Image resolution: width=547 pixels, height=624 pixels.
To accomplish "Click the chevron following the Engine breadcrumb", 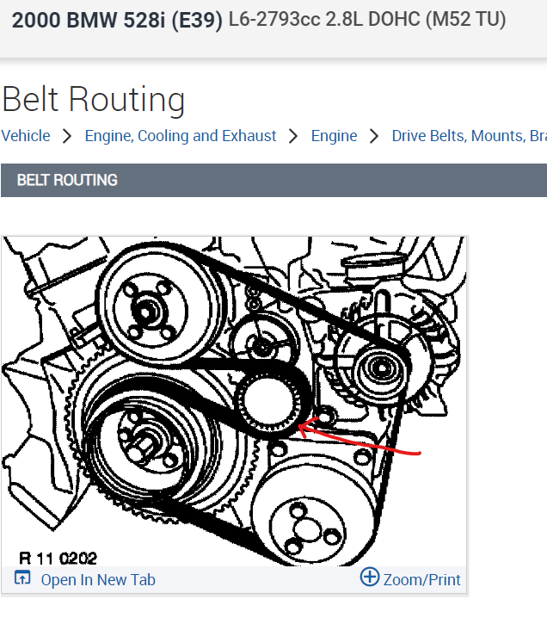I will click(374, 137).
